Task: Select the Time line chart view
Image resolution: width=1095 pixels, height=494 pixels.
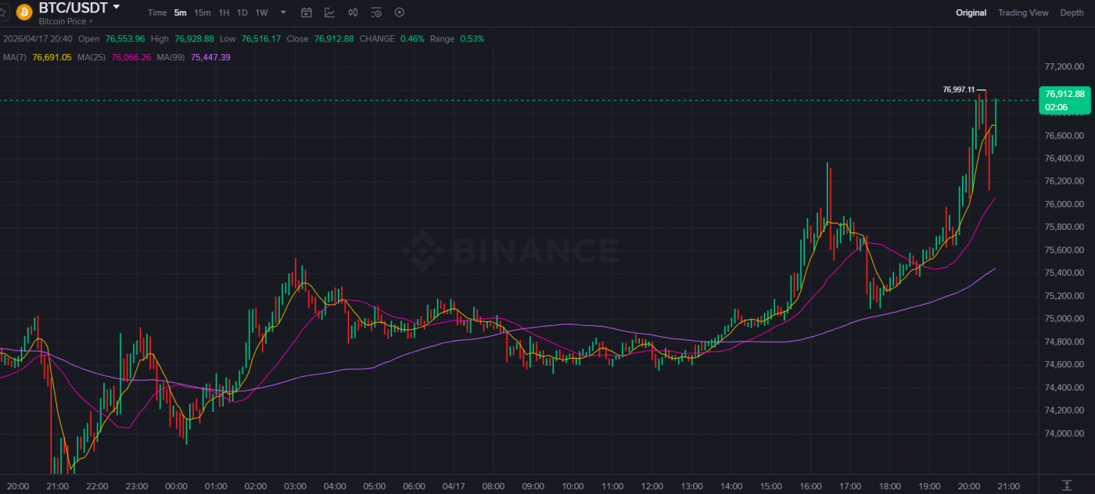Action: [157, 13]
